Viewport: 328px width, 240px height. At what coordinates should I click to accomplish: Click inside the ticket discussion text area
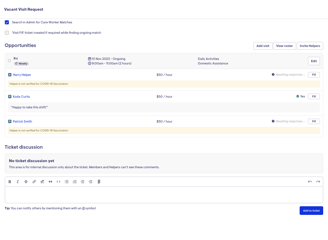click(164, 195)
